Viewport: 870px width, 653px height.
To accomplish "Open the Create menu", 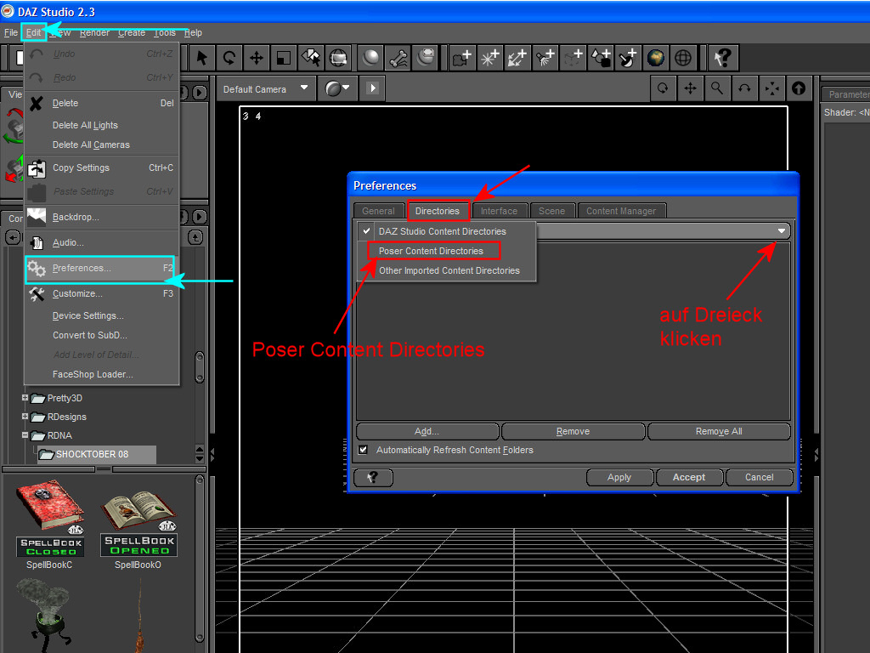I will [132, 33].
